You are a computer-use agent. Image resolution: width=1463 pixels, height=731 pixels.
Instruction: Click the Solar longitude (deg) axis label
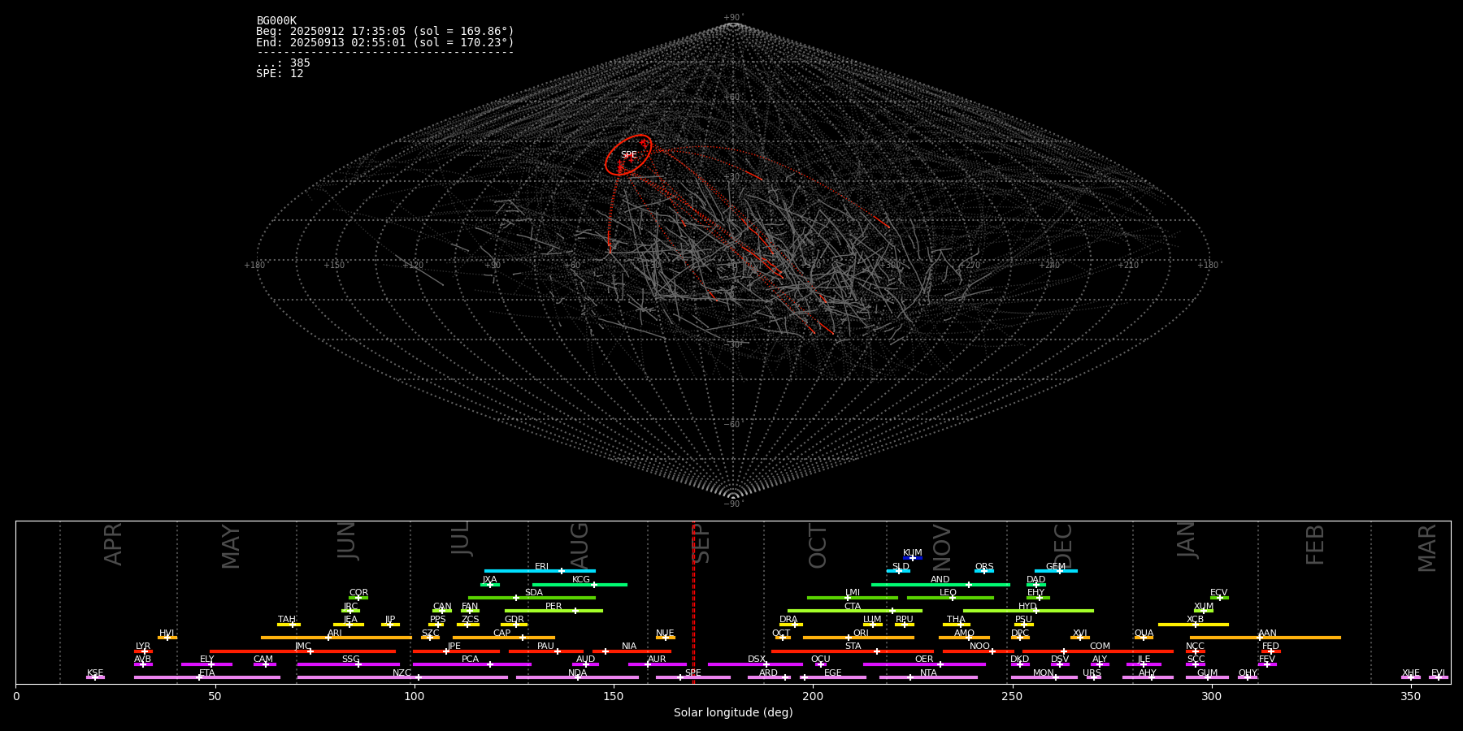coord(733,713)
